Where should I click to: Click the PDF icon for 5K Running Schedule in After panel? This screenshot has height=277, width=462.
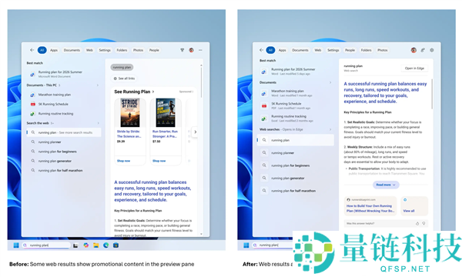click(264, 106)
